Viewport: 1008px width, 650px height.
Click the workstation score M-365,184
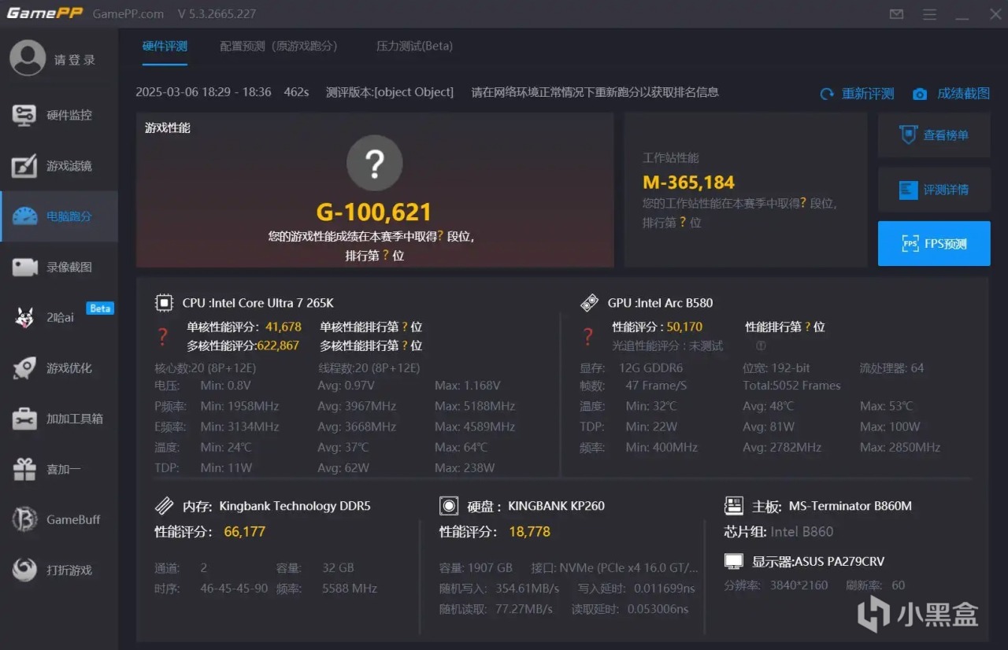coord(688,183)
